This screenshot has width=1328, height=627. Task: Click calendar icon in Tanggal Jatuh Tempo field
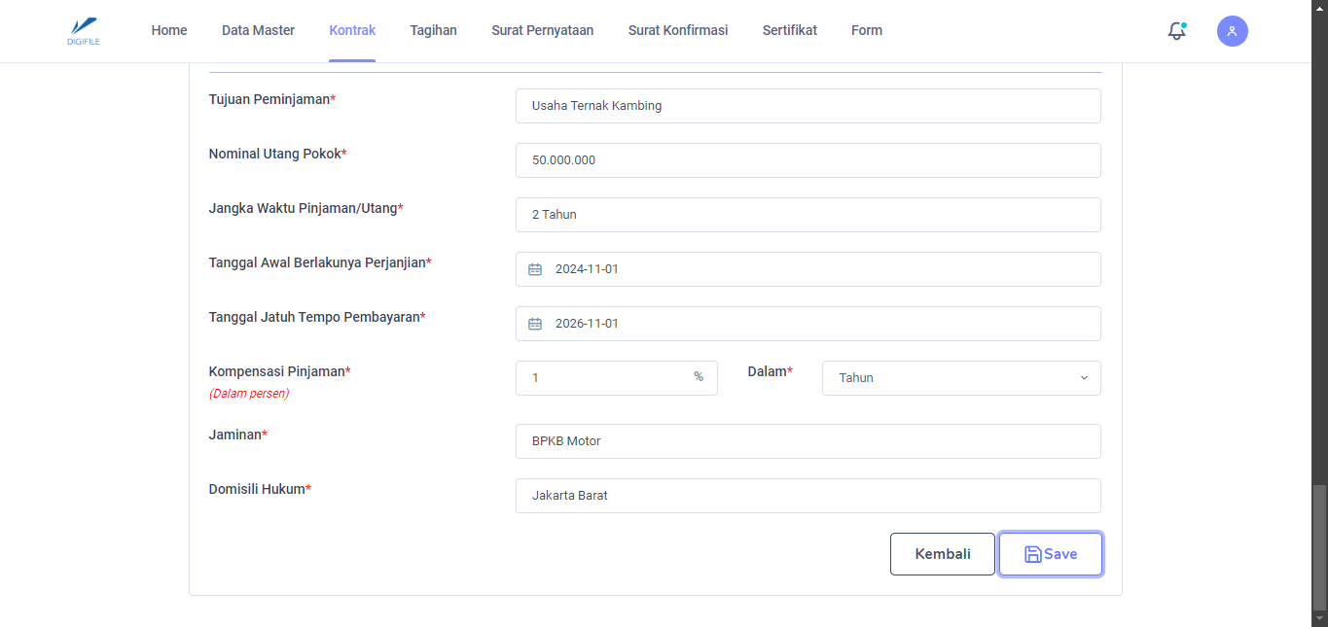coord(535,324)
